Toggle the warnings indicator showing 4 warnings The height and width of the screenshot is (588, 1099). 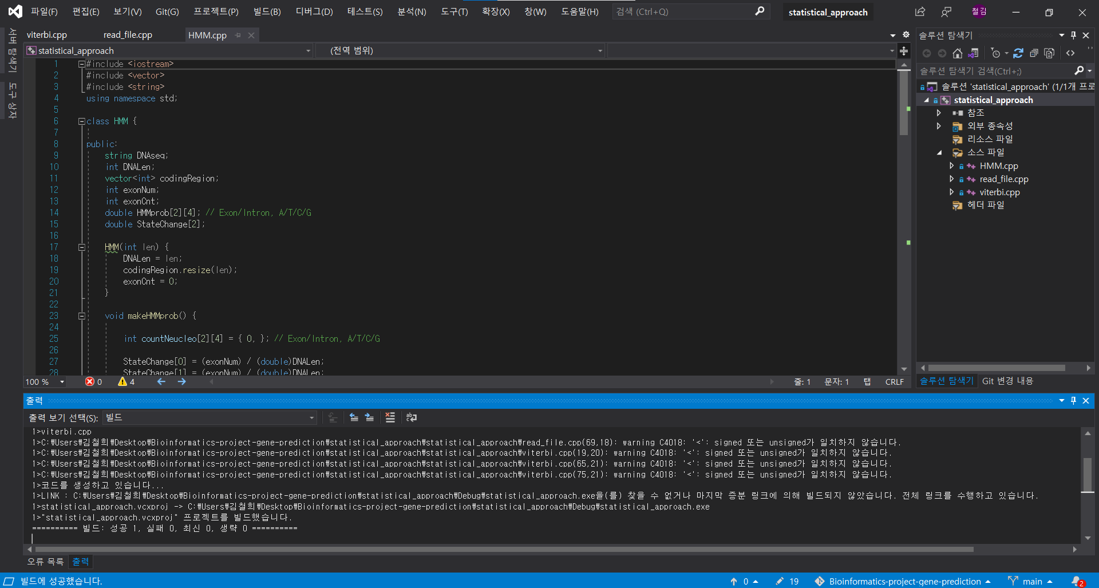point(126,382)
